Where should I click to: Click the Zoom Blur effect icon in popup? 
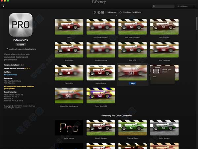[156, 70]
